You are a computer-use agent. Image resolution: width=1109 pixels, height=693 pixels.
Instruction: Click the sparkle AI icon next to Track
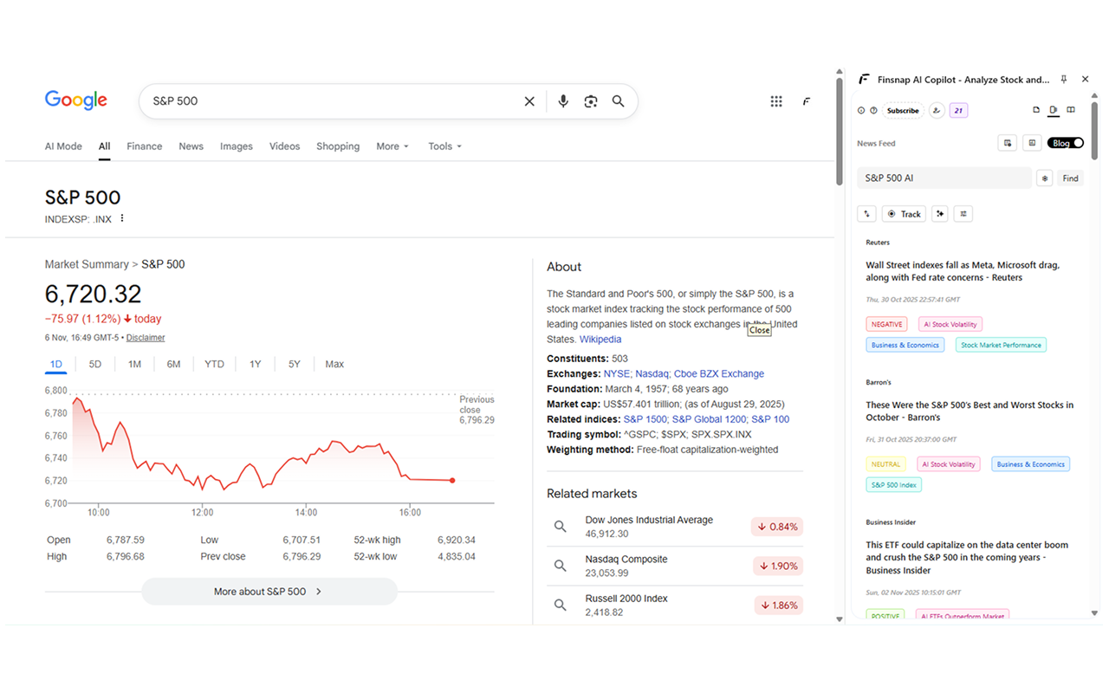[939, 214]
